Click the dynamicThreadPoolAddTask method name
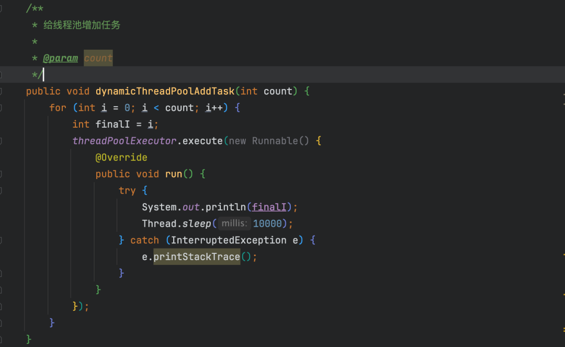565x347 pixels. 165,91
